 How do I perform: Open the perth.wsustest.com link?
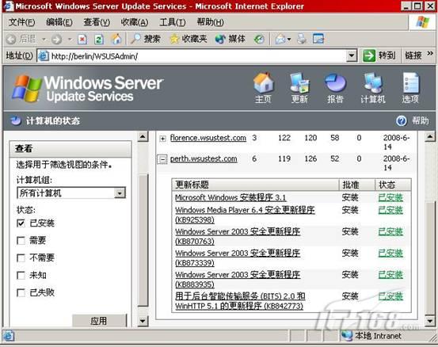[204, 158]
